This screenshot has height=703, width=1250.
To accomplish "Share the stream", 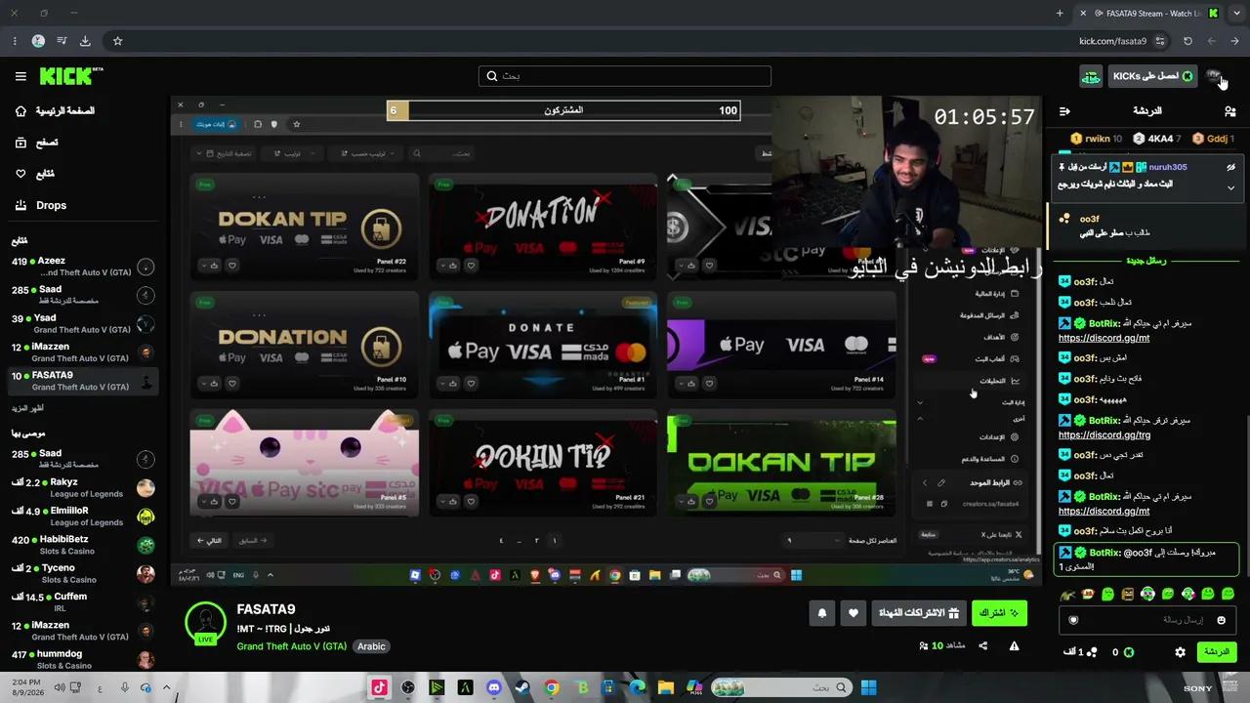I will [x=983, y=646].
